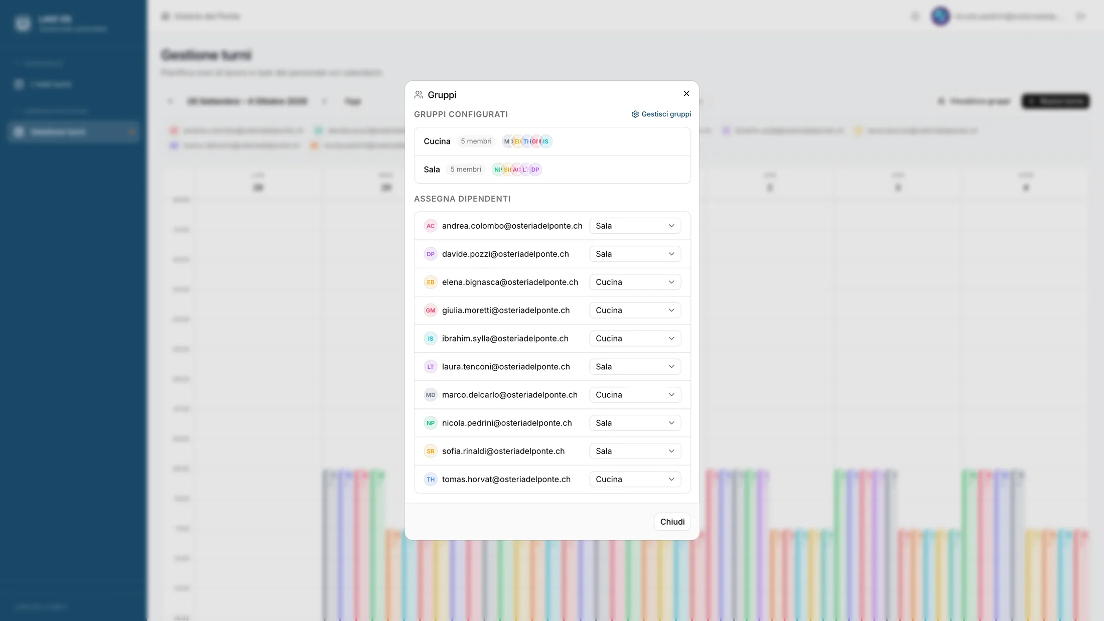Image resolution: width=1104 pixels, height=621 pixels.
Task: Open group dropdown for andrea.colombo
Action: [x=635, y=226]
